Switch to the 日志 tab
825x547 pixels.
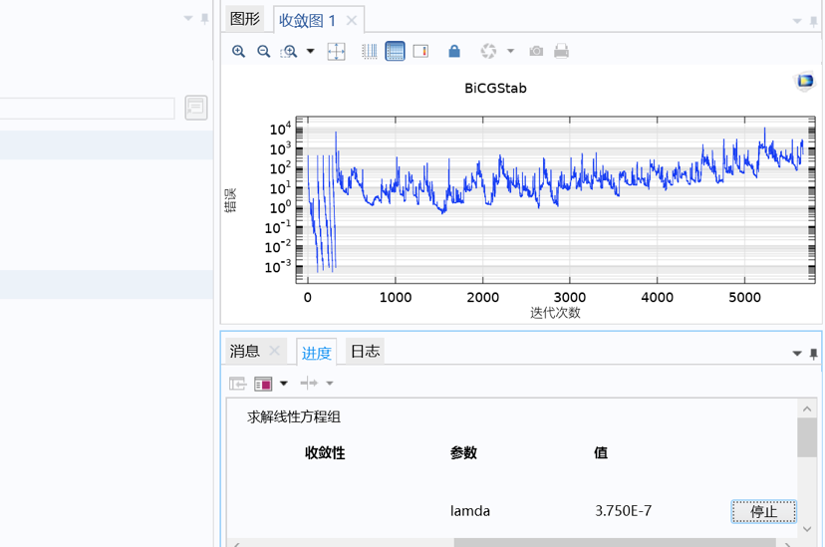click(x=365, y=351)
